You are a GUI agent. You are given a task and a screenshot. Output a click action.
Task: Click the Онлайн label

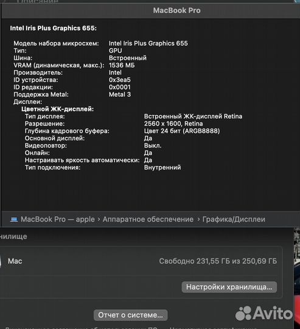(x=37, y=153)
